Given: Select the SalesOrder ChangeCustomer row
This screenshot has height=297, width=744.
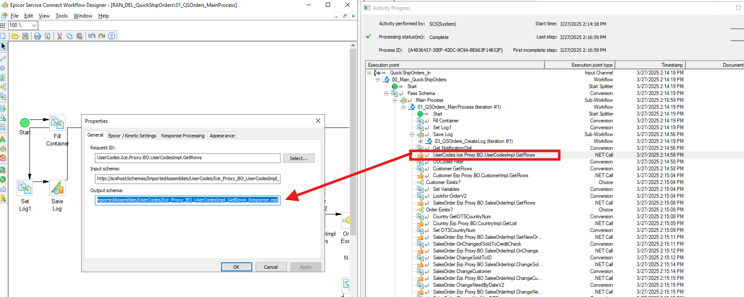Looking at the screenshot, I should pos(462,271).
